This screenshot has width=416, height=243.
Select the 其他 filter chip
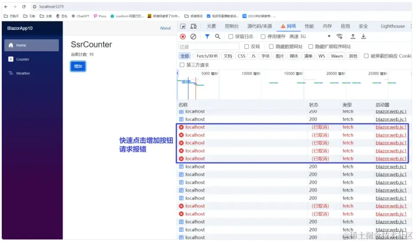click(353, 56)
